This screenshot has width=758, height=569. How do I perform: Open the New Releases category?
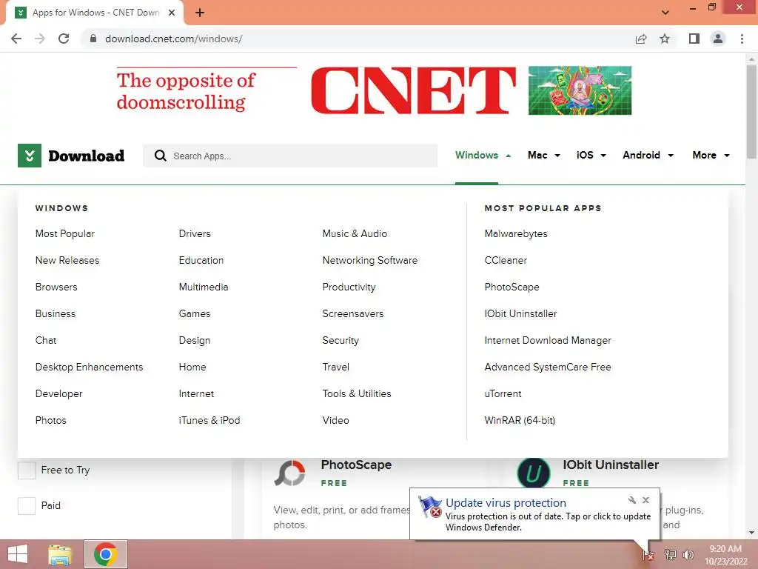(x=67, y=260)
